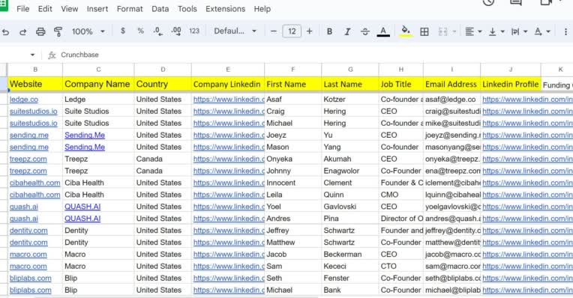
Task: Open the first suitestudios.io link
Action: (x=33, y=112)
